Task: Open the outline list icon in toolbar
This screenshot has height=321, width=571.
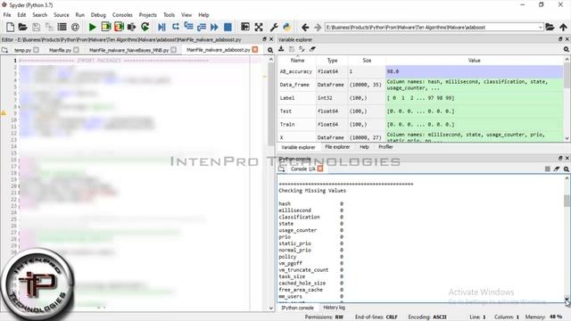Action: click(62, 27)
